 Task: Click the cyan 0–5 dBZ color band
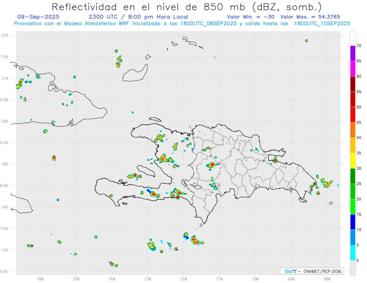[353, 252]
